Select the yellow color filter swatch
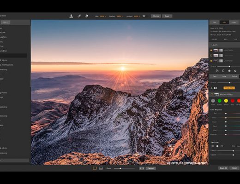Viewport: 240px width, 184px height. (x=226, y=101)
